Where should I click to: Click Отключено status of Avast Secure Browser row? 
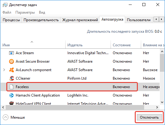122,61
